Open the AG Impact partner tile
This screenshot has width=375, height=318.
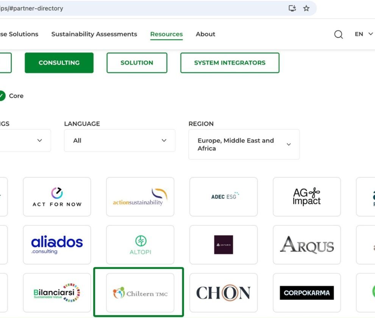[307, 197]
